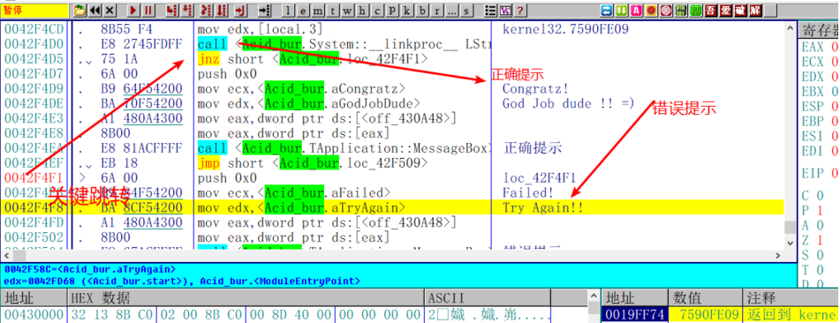This screenshot has width=840, height=323.
Task: Click the HEX 数据 column header in dump
Action: click(246, 297)
